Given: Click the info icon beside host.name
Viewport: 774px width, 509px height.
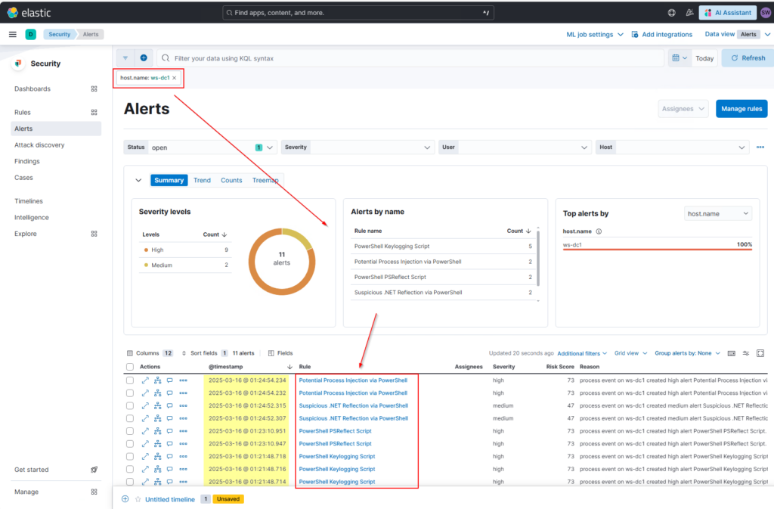Looking at the screenshot, I should (599, 231).
